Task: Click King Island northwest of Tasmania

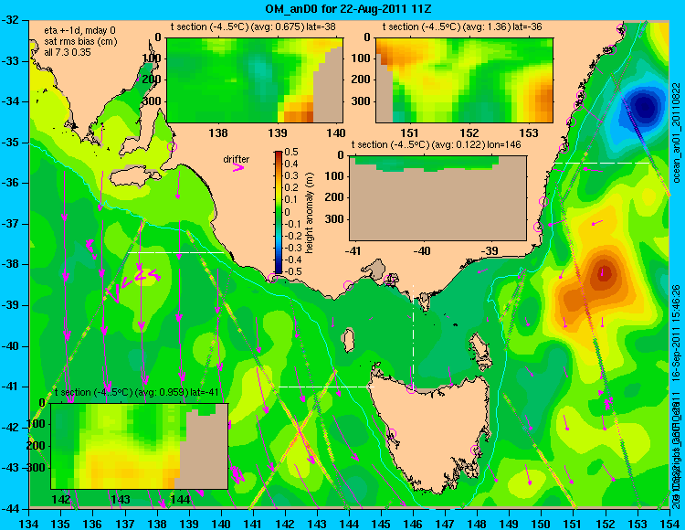Action: 348,341
